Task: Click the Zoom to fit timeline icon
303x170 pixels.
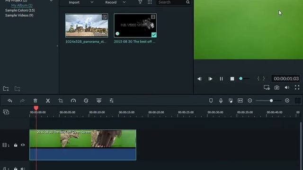Action: pyautogui.click(x=240, y=101)
